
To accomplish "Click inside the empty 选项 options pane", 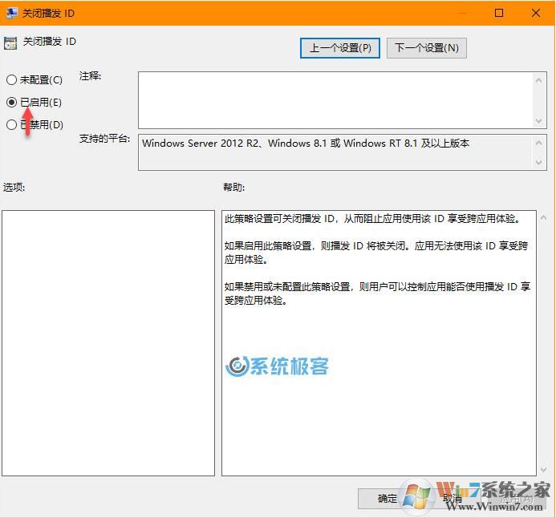I will coord(108,342).
